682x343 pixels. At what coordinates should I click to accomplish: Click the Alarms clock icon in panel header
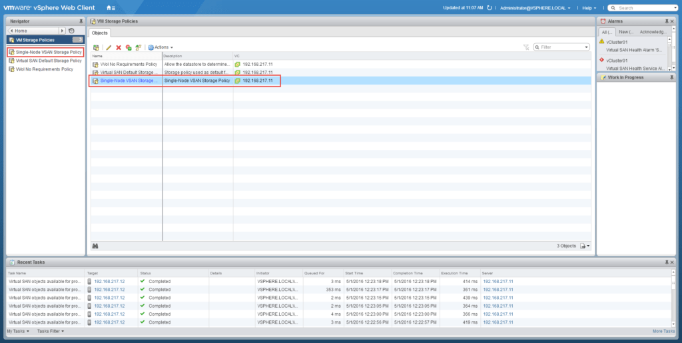coord(603,21)
